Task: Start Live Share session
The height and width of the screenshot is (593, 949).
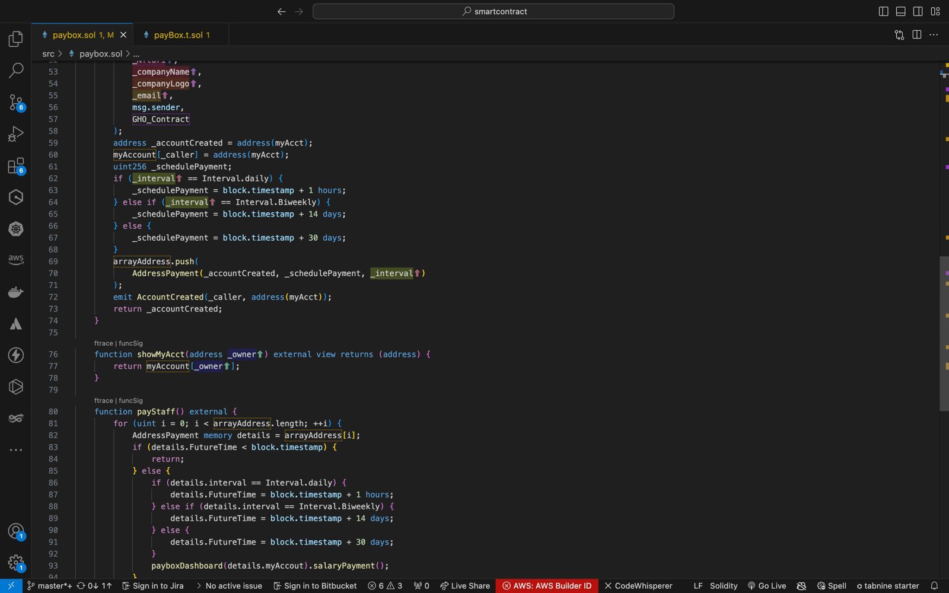Action: click(465, 586)
